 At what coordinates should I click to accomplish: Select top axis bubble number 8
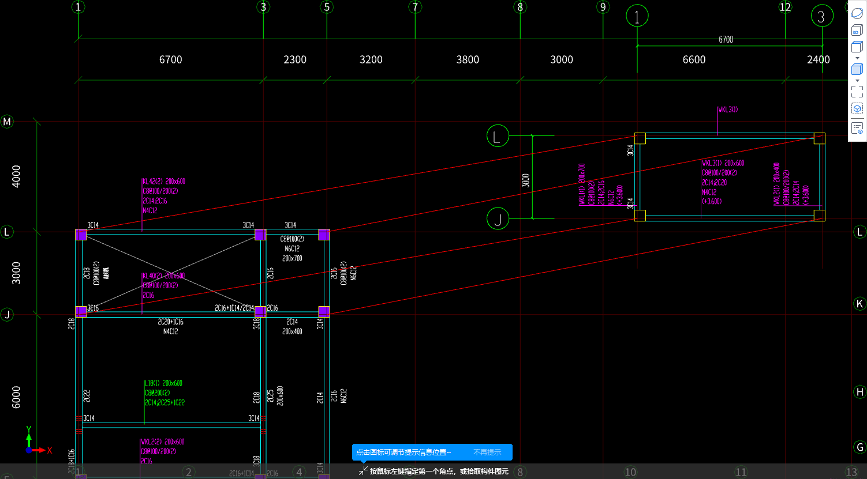[520, 7]
